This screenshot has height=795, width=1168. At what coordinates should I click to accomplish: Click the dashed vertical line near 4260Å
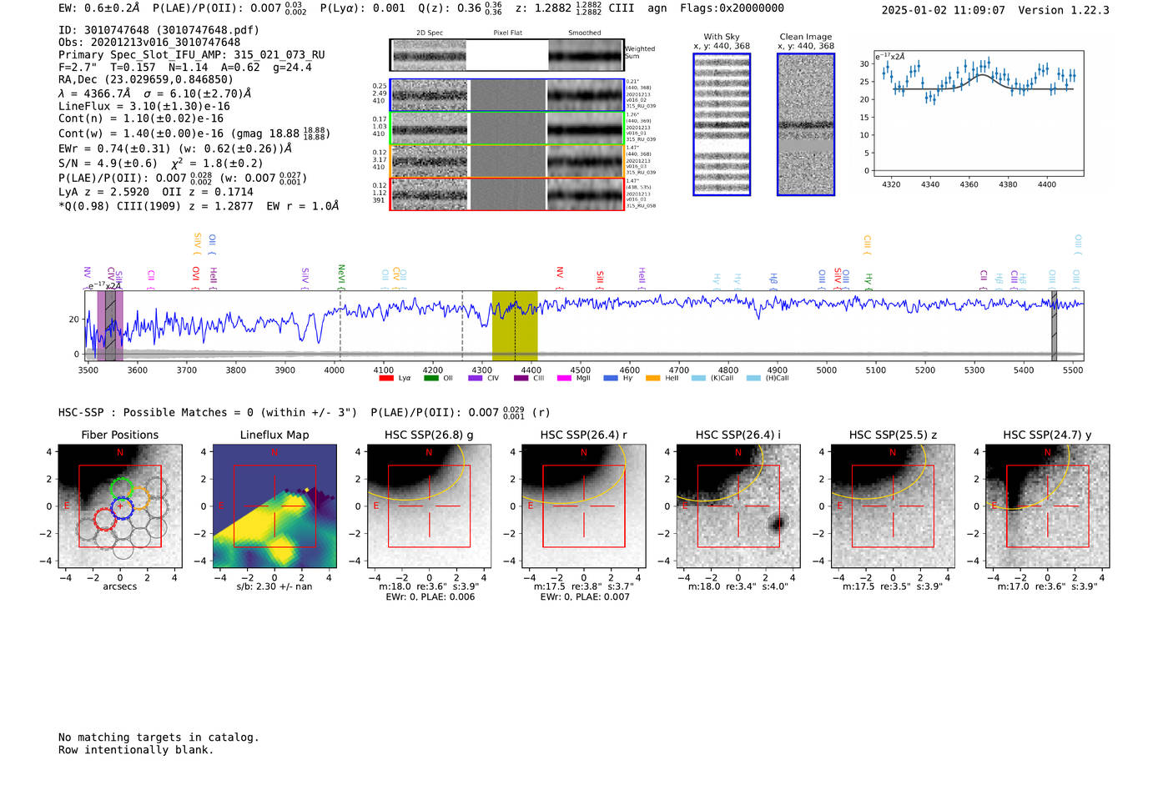tap(462, 325)
